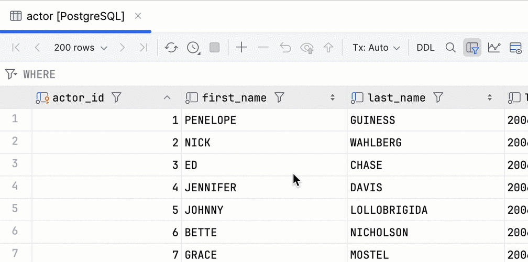Select row number 1 in gutter

pyautogui.click(x=15, y=119)
